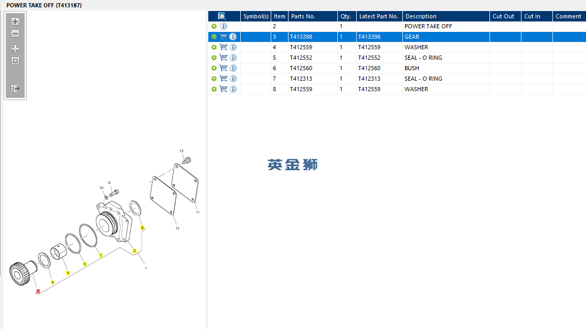Open info icon for POWER TAKE OFF row
This screenshot has height=329, width=586.
tap(223, 26)
